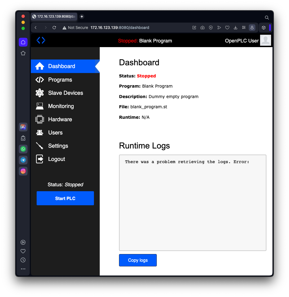Select the Logout menu item
Image resolution: width=289 pixels, height=297 pixels.
65,159
